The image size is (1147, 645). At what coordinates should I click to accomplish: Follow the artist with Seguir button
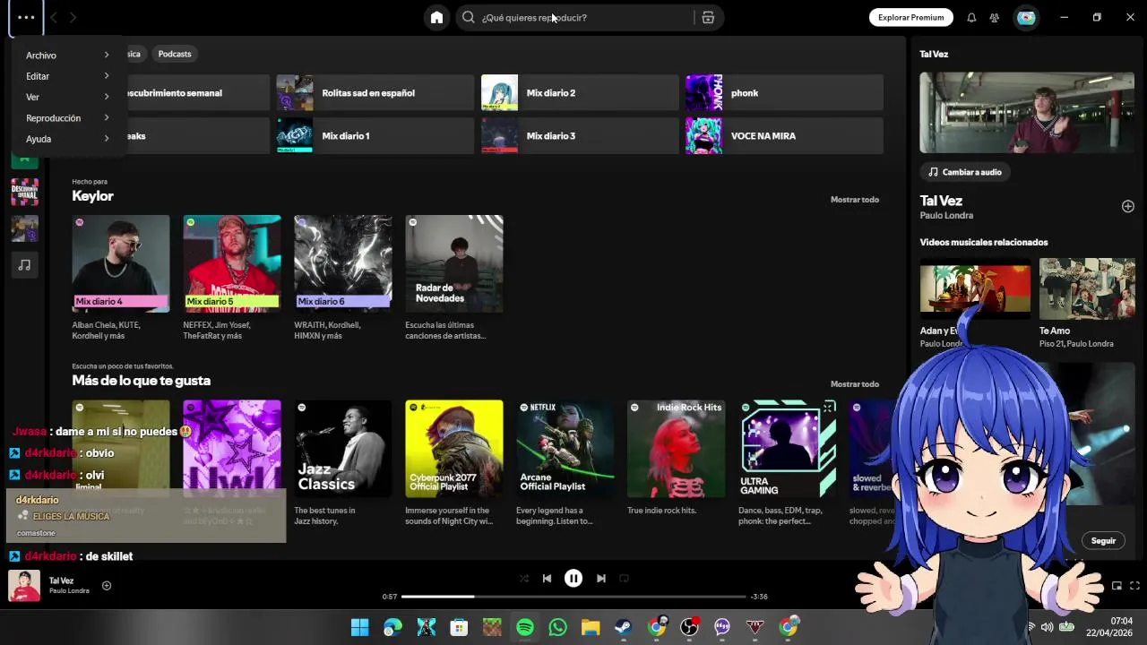pyautogui.click(x=1103, y=540)
